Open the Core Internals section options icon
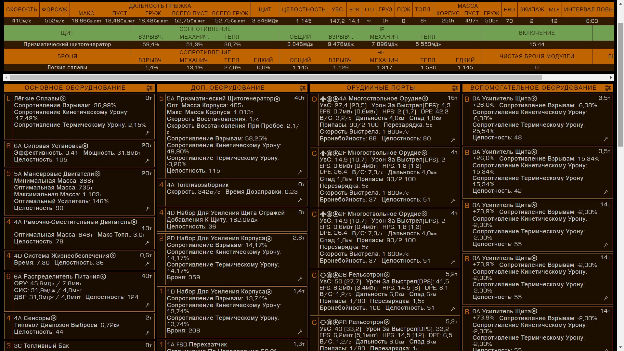 pyautogui.click(x=149, y=88)
